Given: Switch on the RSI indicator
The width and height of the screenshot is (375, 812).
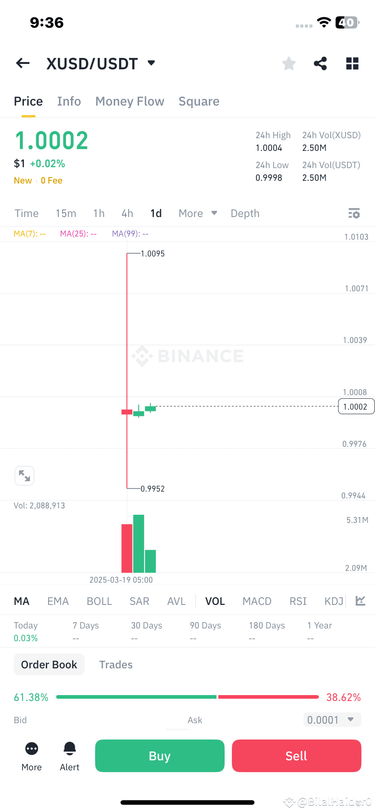Looking at the screenshot, I should coord(298,601).
